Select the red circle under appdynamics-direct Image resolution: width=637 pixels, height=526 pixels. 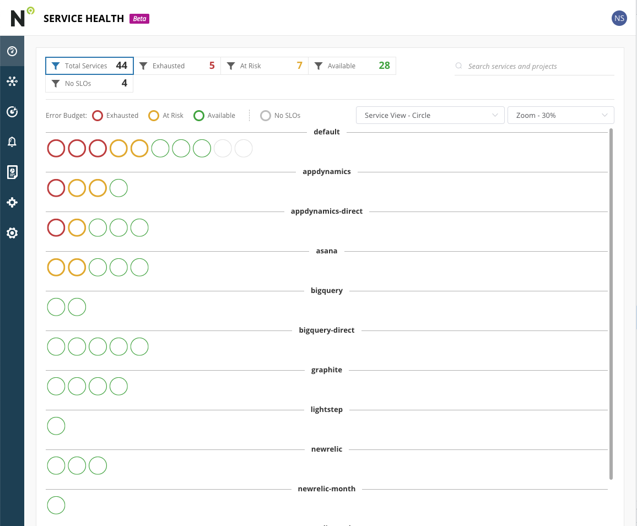pyautogui.click(x=56, y=228)
